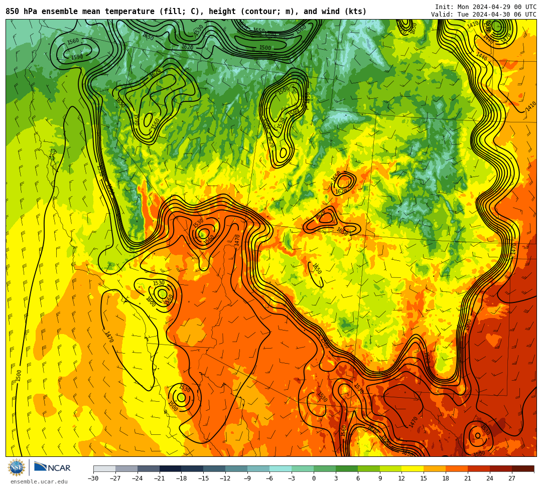Pick the dark green swatch between 3 and 6
The image size is (542, 488).
[347, 468]
